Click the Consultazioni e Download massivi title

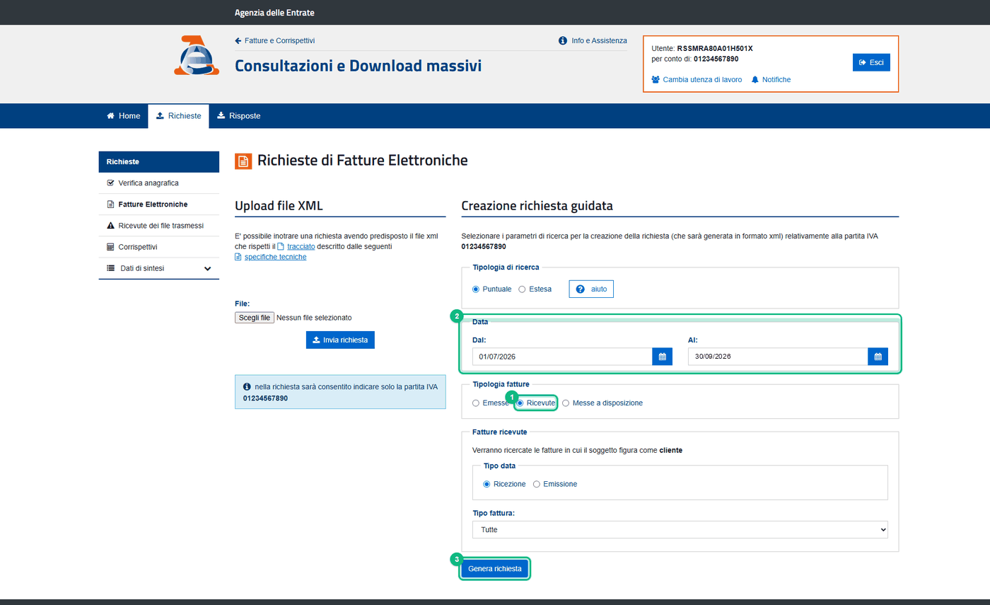coord(358,66)
